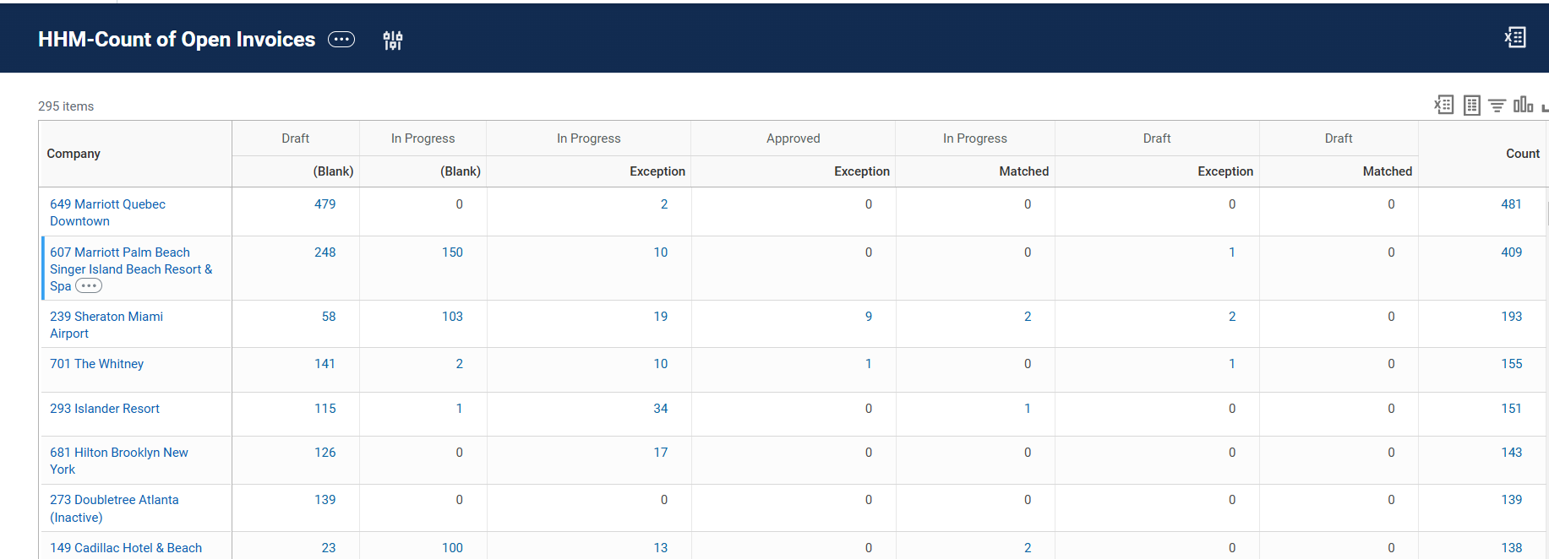Open total count 409
This screenshot has width=1549, height=559.
coord(1512,252)
